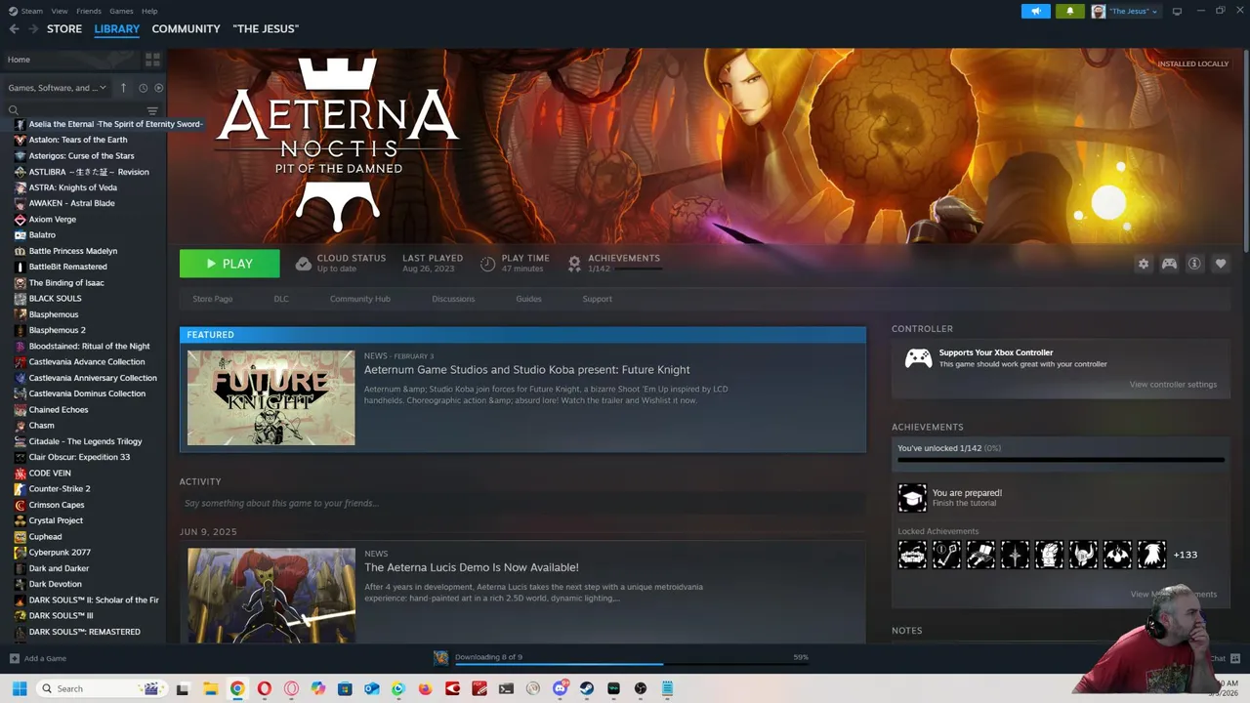Click the achievements progress bar
The image size is (1250, 703).
pos(1061,459)
